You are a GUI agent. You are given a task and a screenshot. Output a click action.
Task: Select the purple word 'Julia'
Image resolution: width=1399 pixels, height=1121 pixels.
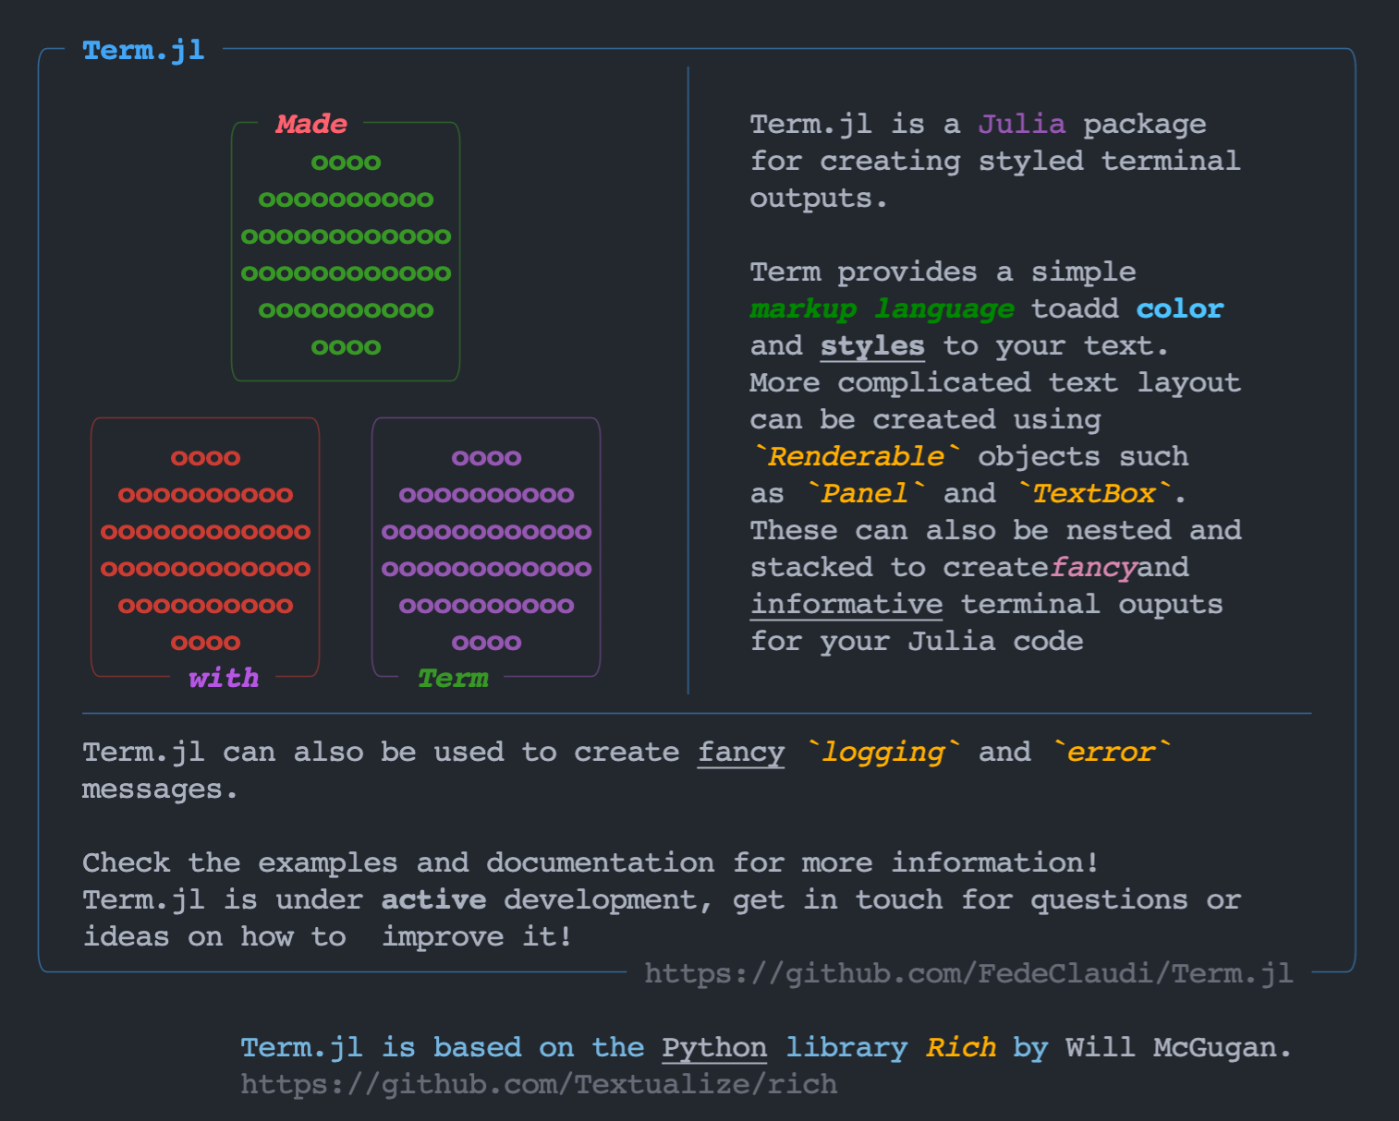pos(1021,124)
